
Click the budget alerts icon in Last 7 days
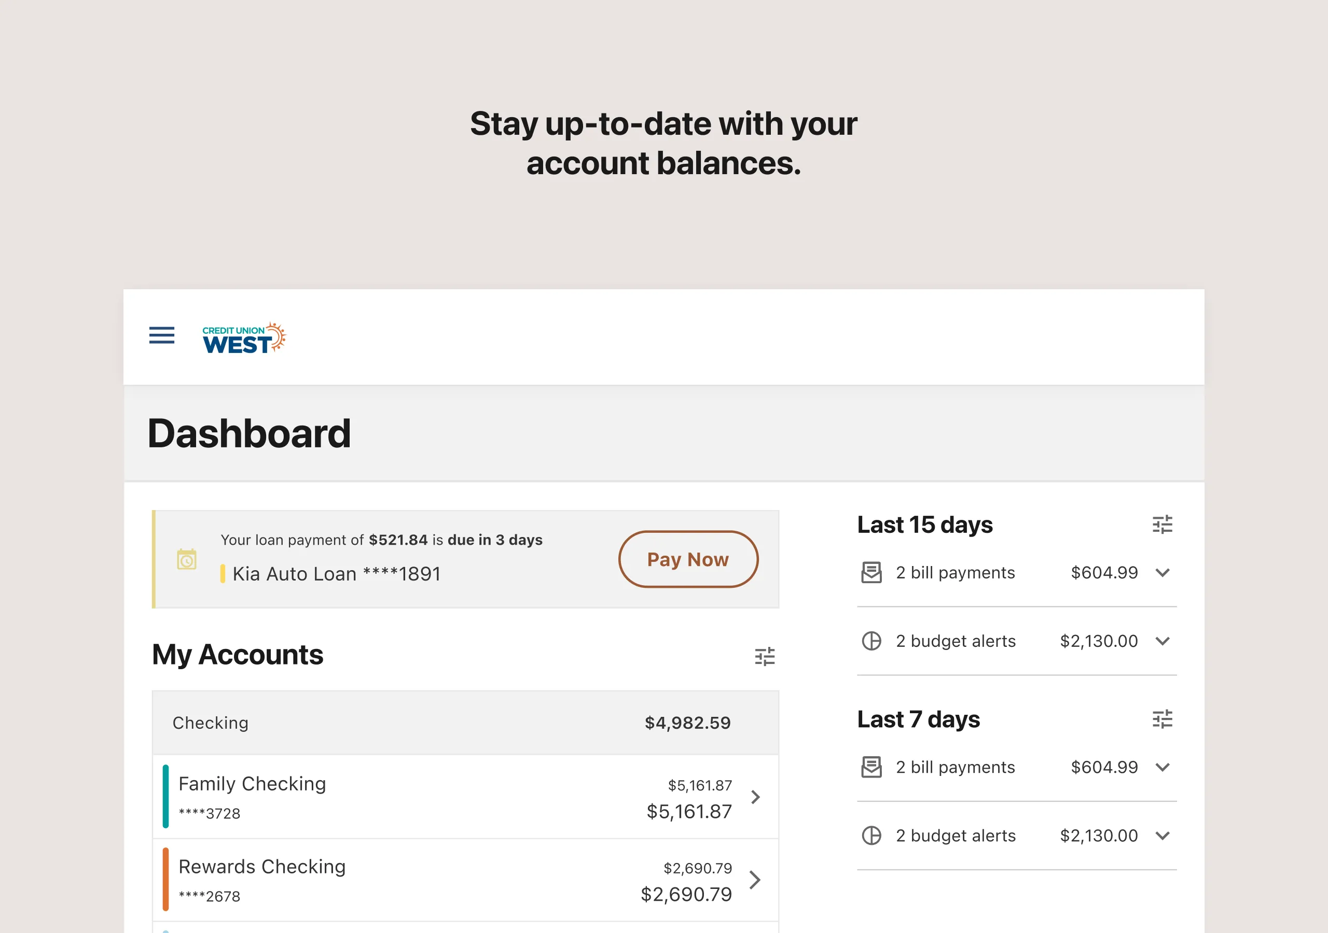[x=871, y=836]
